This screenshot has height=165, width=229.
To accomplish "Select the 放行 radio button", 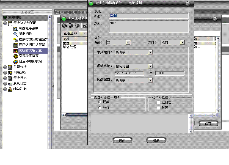I will pos(100,108).
